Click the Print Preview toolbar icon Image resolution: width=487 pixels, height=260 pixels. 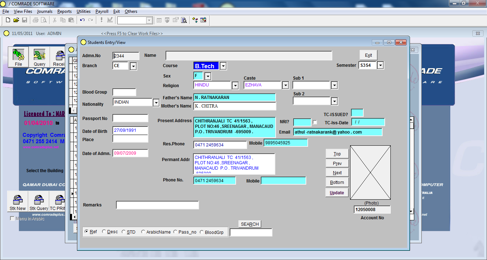pos(43,20)
